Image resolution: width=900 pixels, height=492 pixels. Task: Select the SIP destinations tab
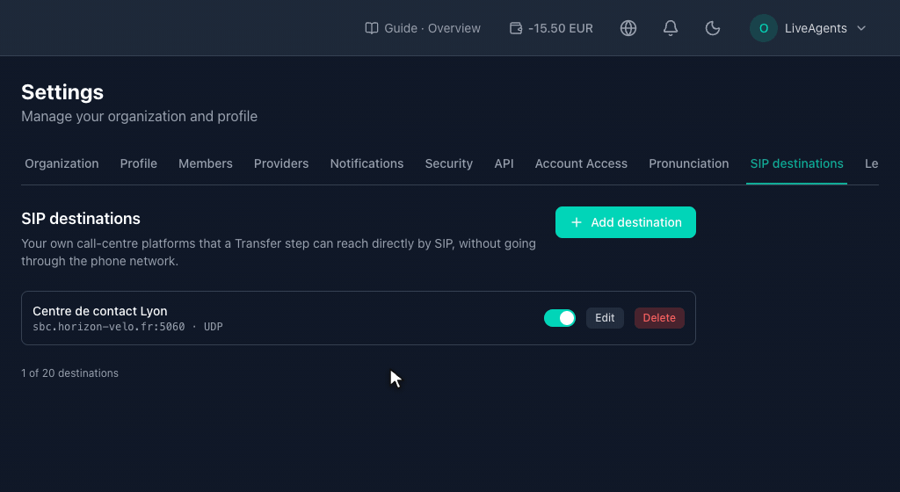(796, 164)
